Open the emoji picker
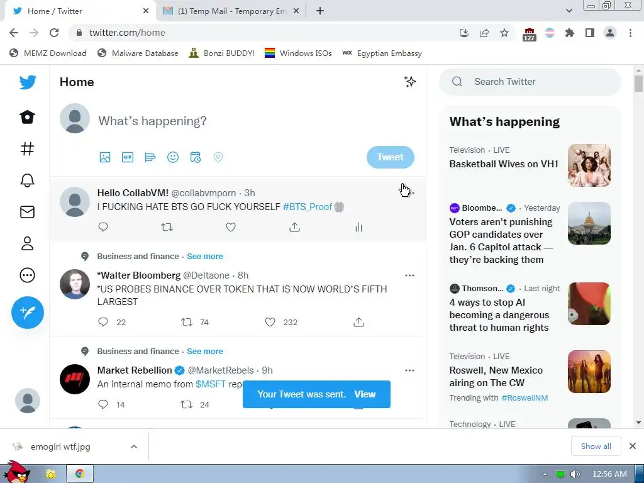This screenshot has width=644, height=483. click(x=173, y=157)
